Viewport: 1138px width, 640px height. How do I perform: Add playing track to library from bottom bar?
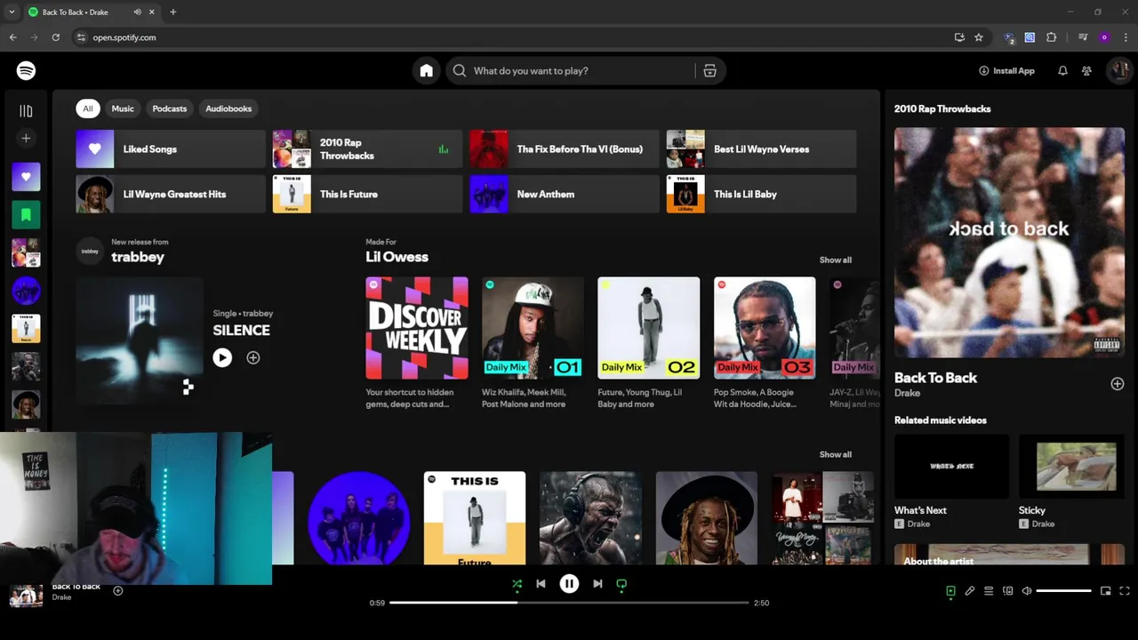pyautogui.click(x=117, y=591)
